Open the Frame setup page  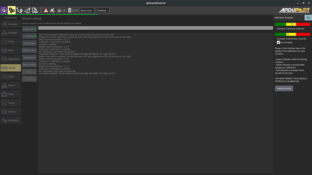click(10, 41)
